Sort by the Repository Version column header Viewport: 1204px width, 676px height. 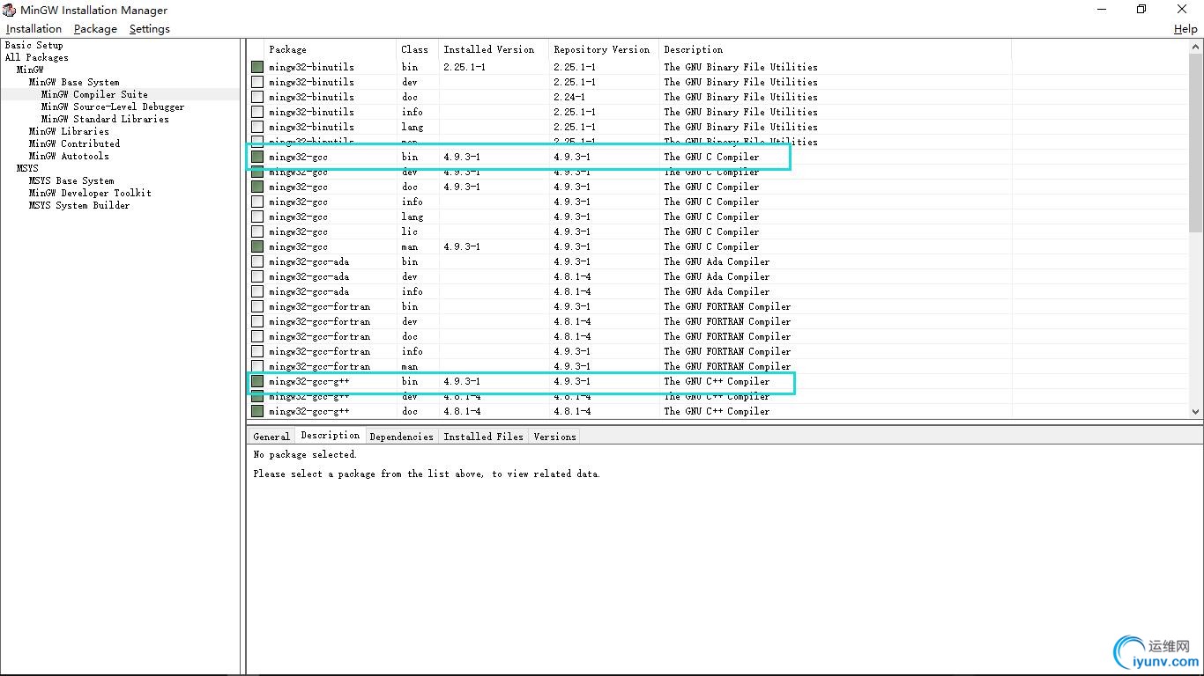click(x=604, y=49)
